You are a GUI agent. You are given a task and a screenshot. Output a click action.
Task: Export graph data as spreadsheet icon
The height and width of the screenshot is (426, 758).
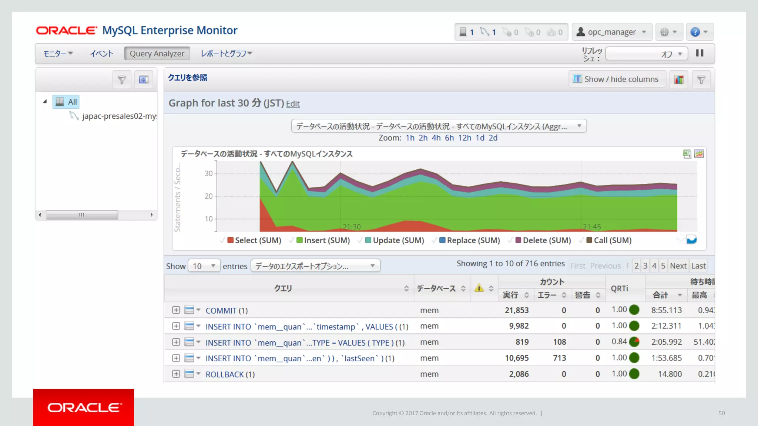[687, 154]
